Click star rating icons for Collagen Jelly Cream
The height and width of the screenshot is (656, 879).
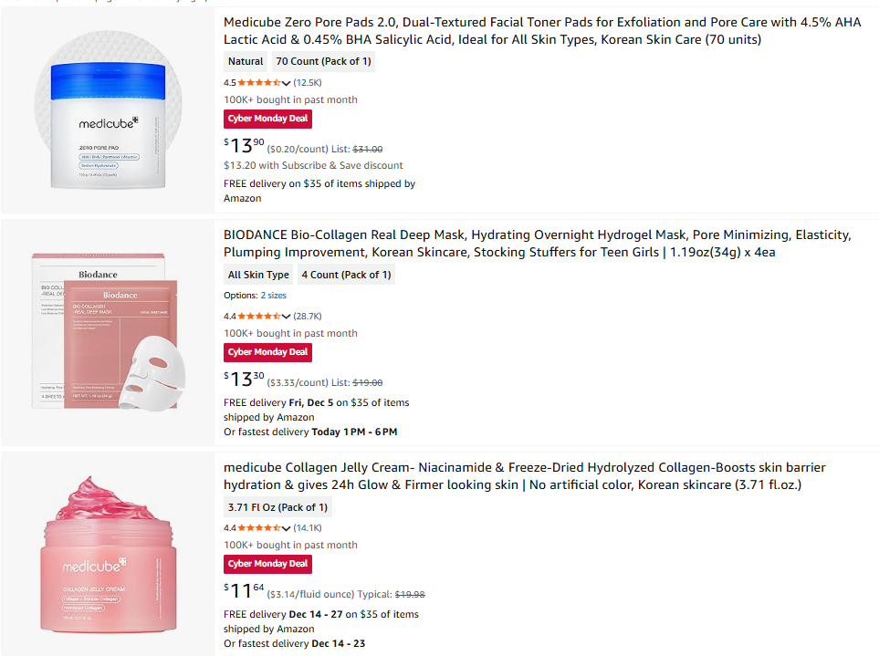click(259, 528)
